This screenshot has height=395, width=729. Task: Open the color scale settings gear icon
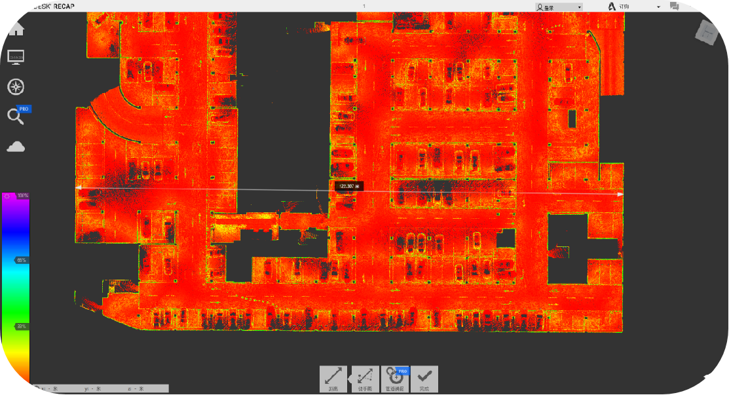[7, 196]
